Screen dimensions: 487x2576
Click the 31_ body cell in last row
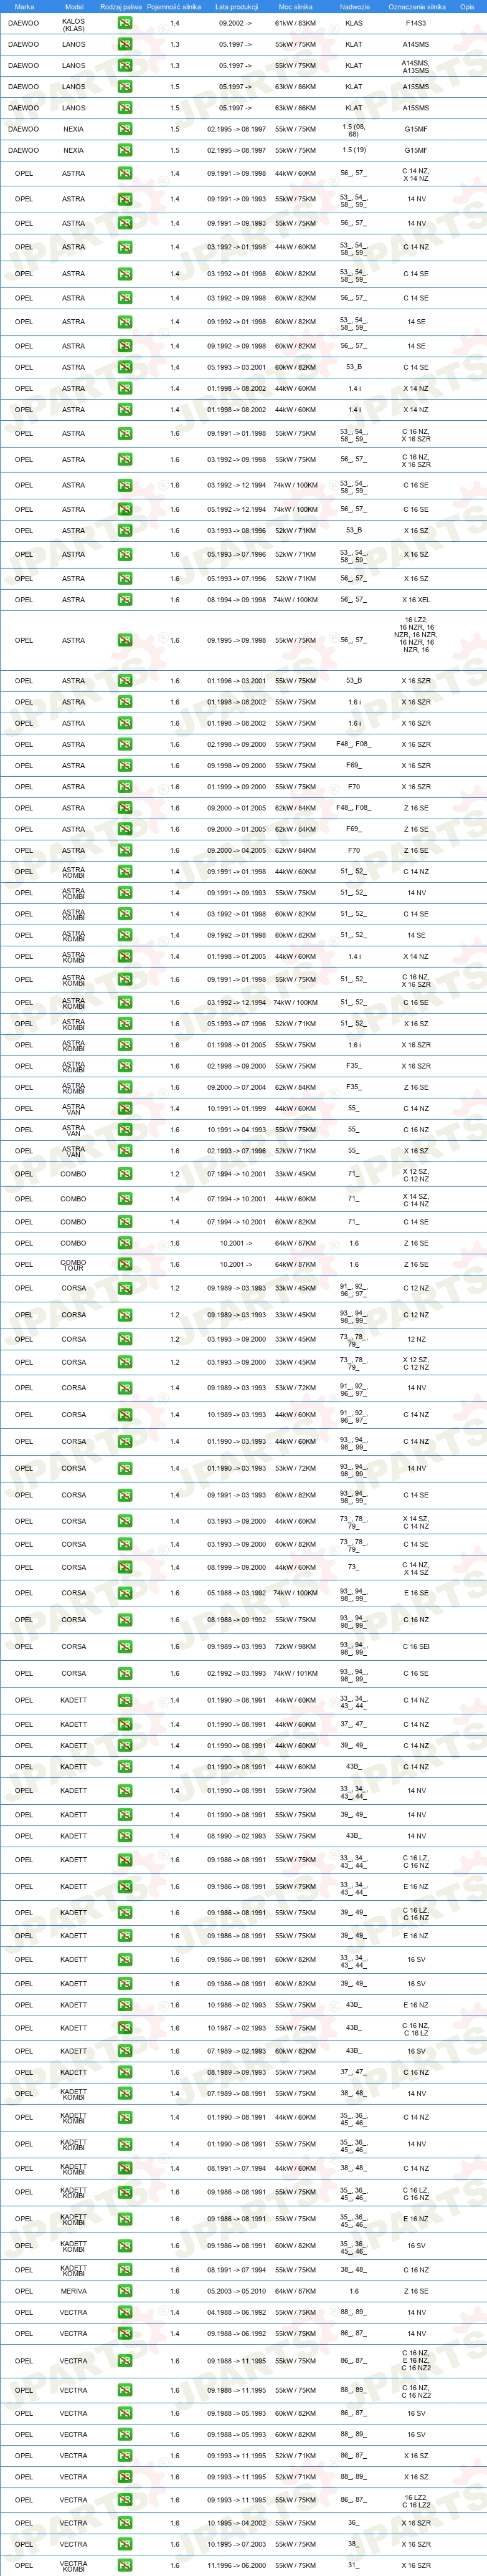coord(354,2565)
